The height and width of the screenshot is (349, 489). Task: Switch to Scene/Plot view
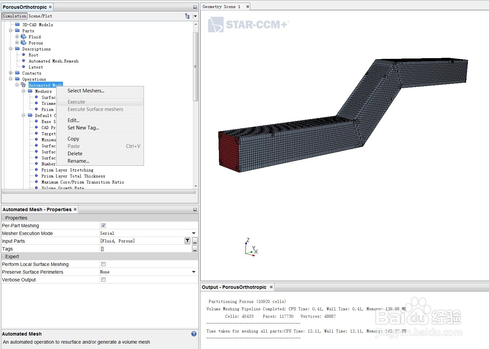tap(40, 16)
